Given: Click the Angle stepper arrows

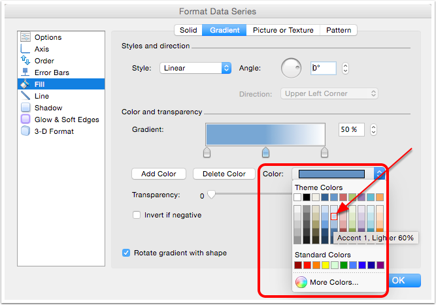Looking at the screenshot, I should tap(345, 68).
